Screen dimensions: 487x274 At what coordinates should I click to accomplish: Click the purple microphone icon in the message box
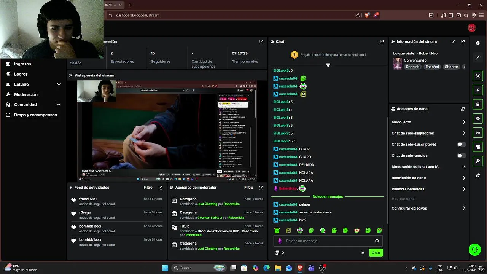point(280,241)
